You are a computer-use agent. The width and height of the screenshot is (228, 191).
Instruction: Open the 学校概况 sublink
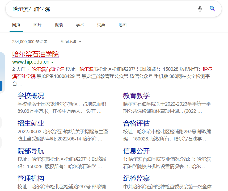pos(31,95)
